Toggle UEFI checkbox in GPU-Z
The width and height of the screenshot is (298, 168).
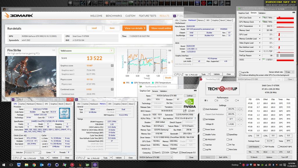tap(189, 111)
